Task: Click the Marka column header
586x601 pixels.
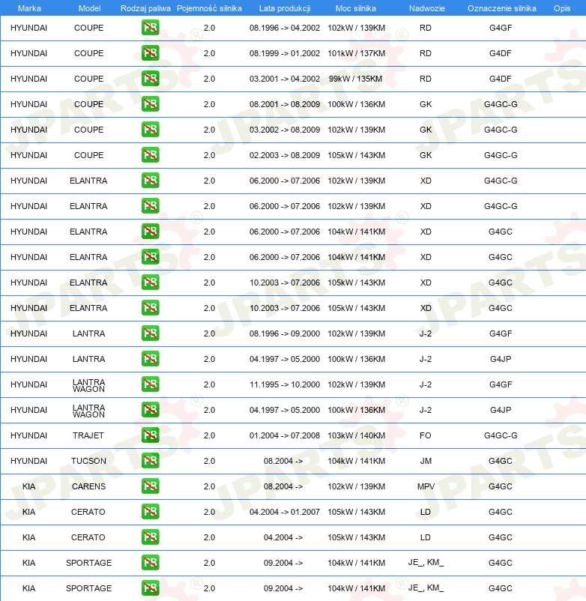Action: pos(29,8)
